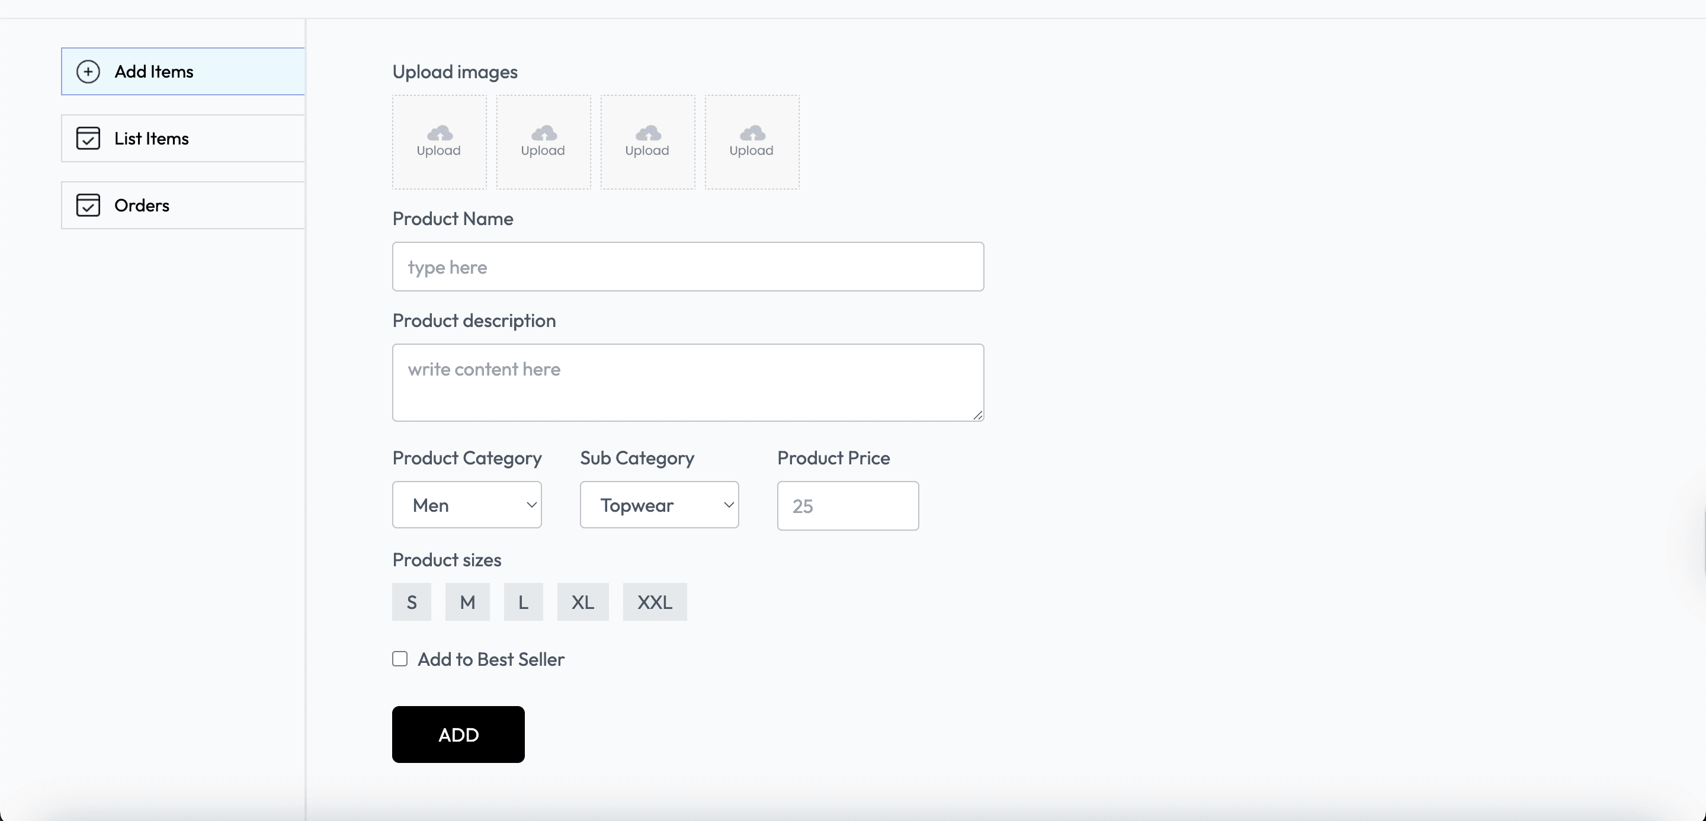1706x821 pixels.
Task: Click the checklist icon beside List Items
Action: tap(88, 137)
